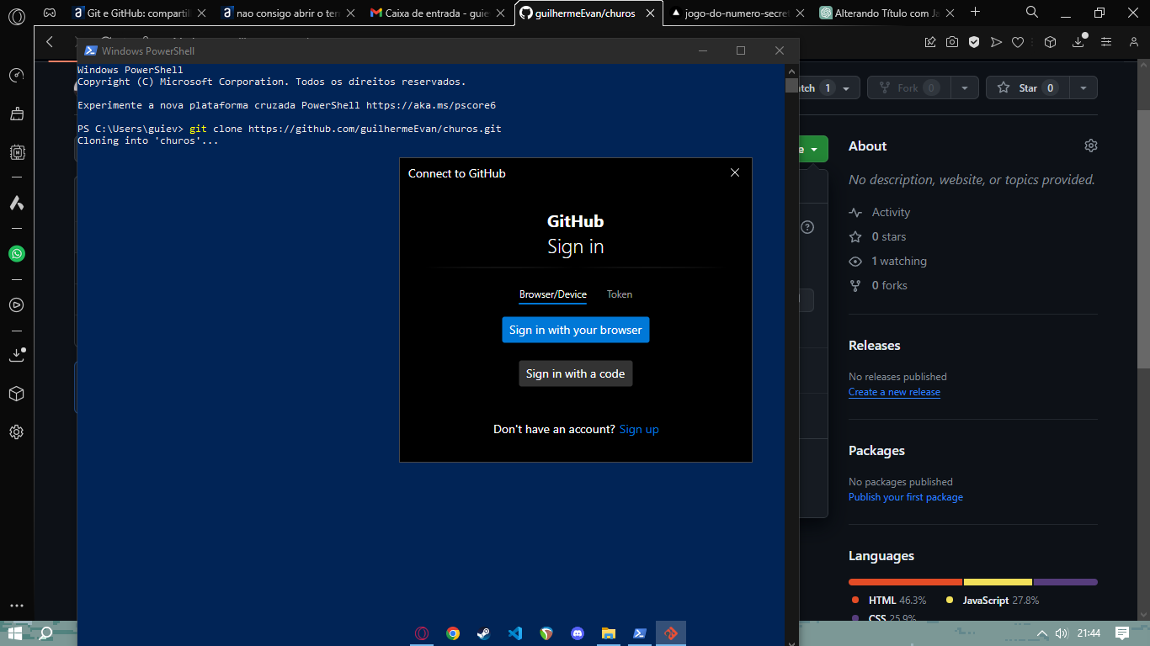Open the player sidebar icon
The height and width of the screenshot is (646, 1150).
[x=16, y=304]
